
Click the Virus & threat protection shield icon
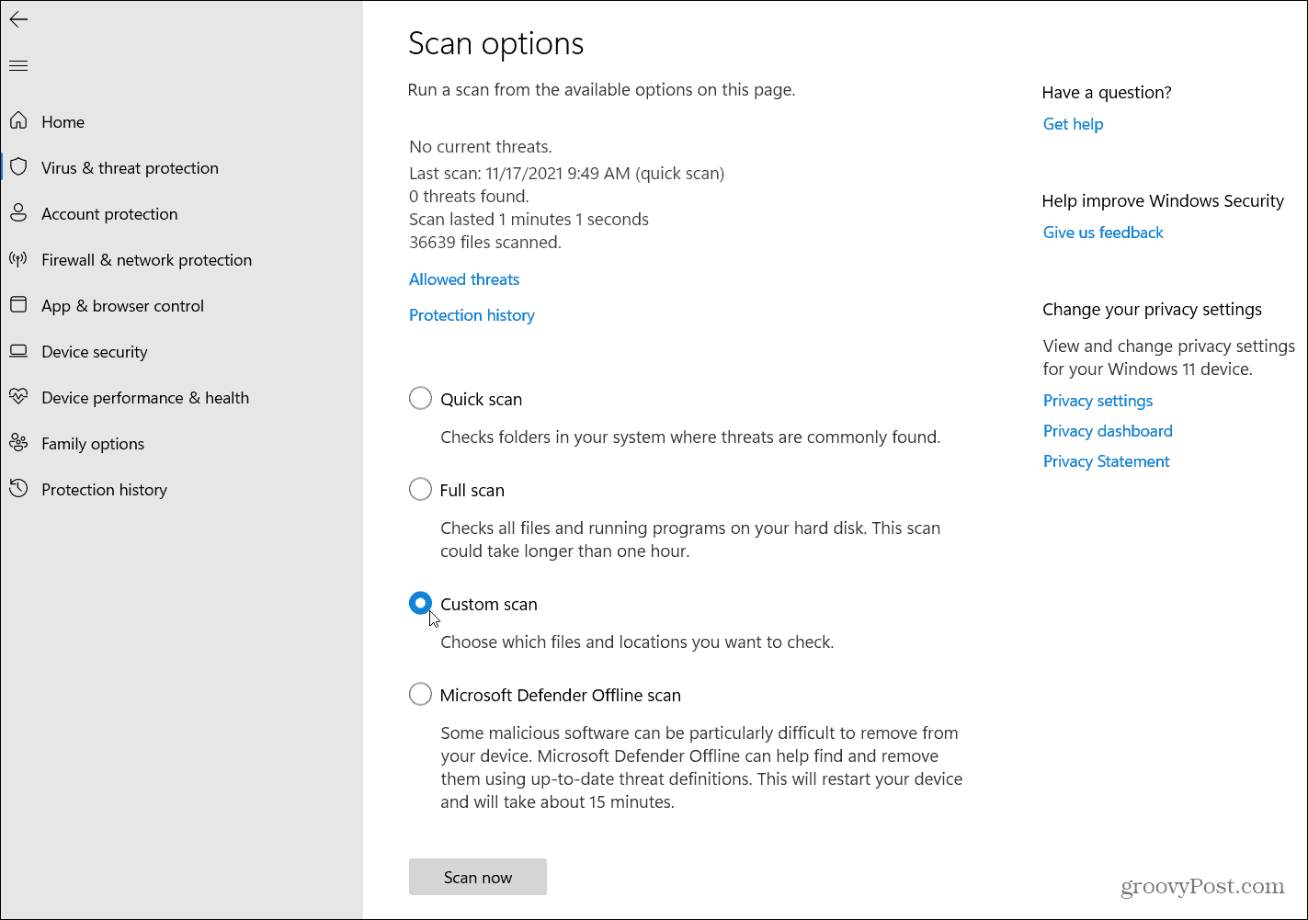point(18,167)
